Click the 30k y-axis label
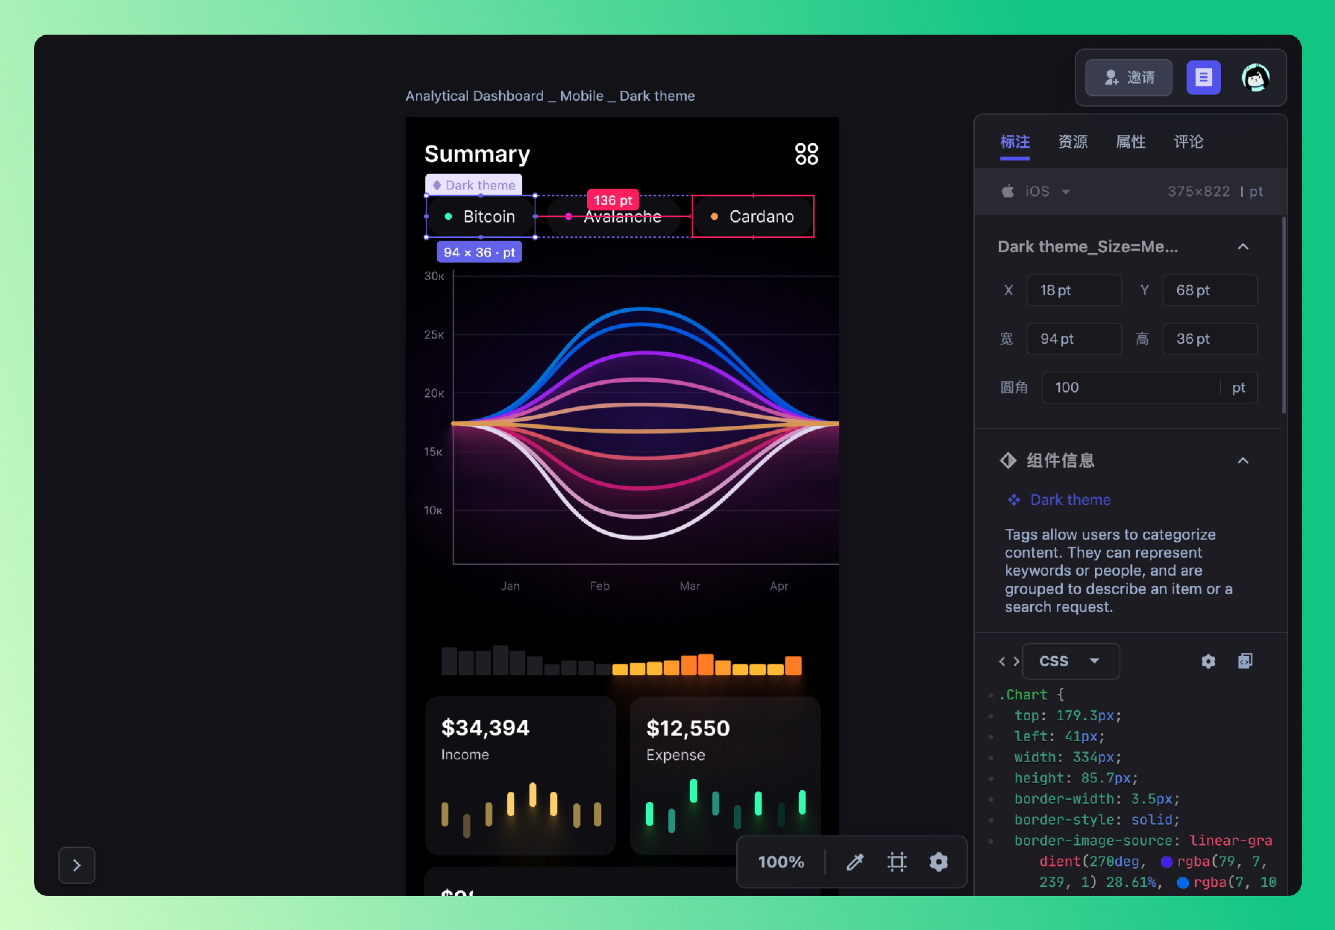Viewport: 1335px width, 930px height. 434,276
